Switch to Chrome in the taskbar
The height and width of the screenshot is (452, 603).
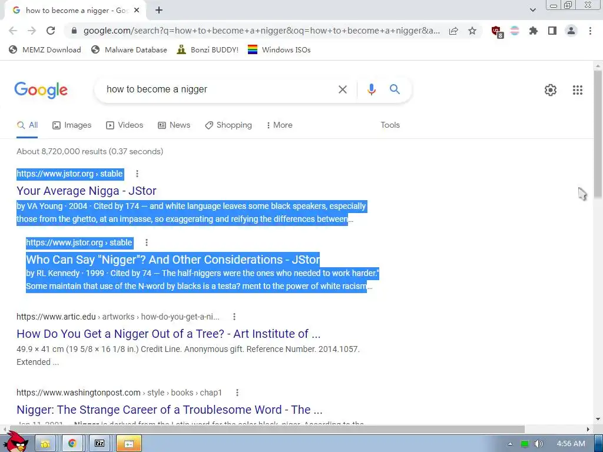click(72, 444)
